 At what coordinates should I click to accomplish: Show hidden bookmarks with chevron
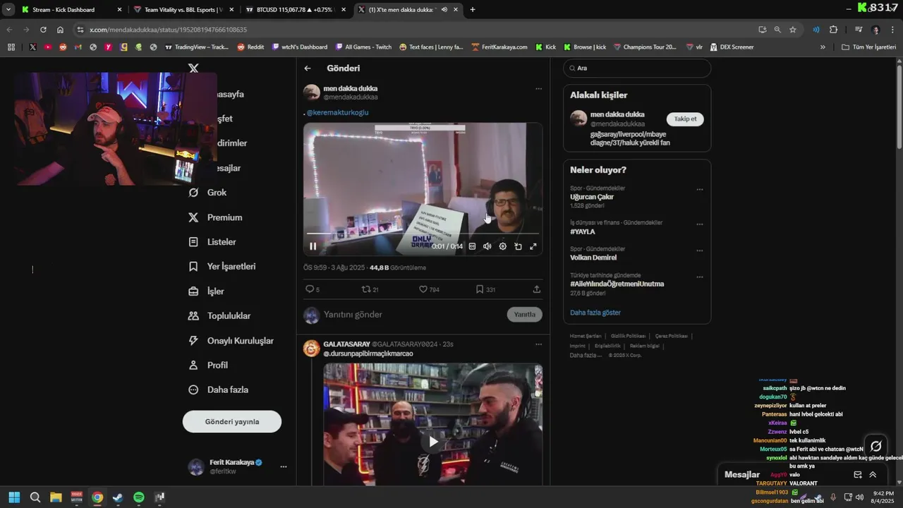823,47
